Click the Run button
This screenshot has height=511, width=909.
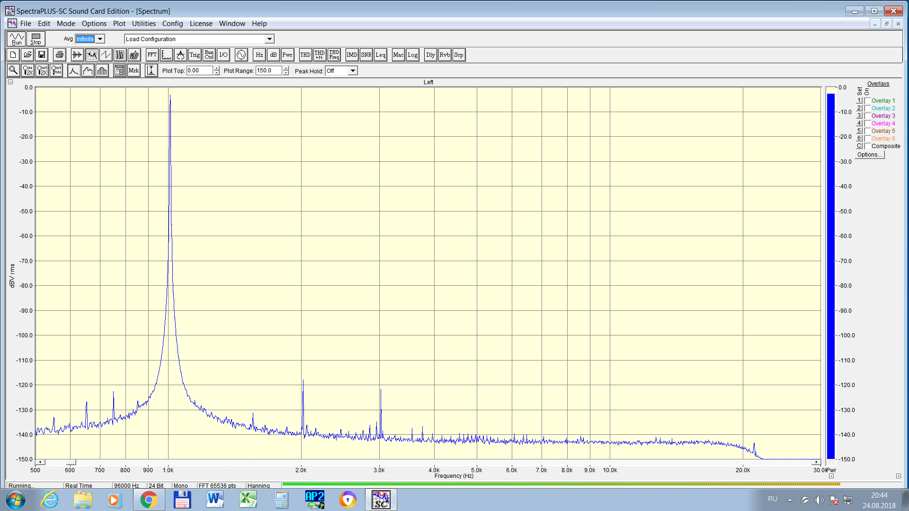[x=17, y=39]
